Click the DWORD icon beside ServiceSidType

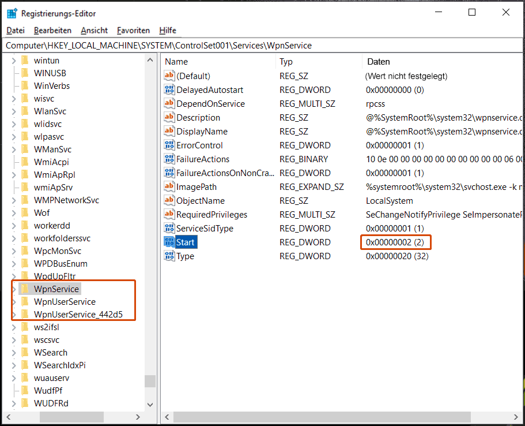click(169, 228)
